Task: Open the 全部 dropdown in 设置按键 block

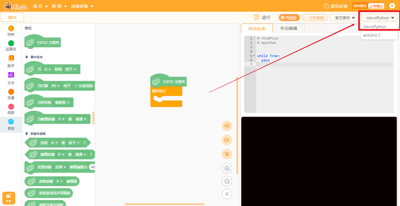Action: 60,167
